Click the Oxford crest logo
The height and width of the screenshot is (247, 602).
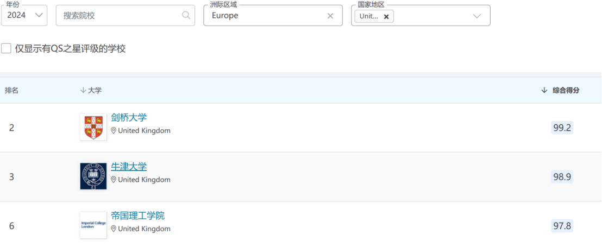[93, 176]
